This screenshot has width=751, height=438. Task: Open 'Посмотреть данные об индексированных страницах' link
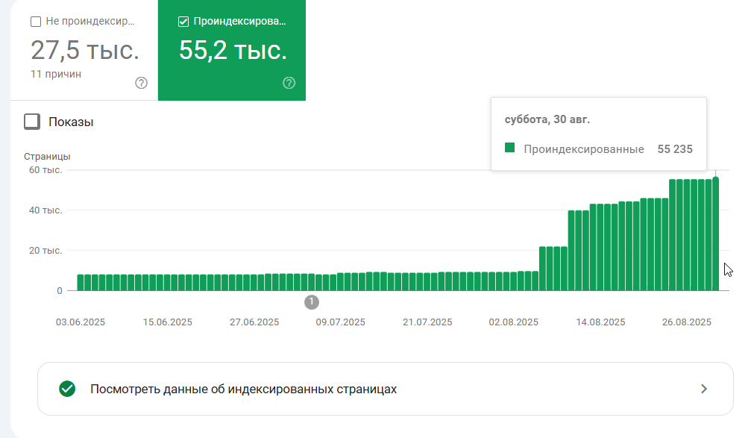385,389
